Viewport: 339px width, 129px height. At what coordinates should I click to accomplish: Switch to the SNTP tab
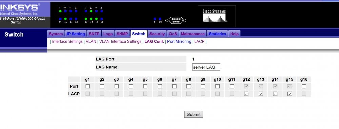pyautogui.click(x=94, y=34)
